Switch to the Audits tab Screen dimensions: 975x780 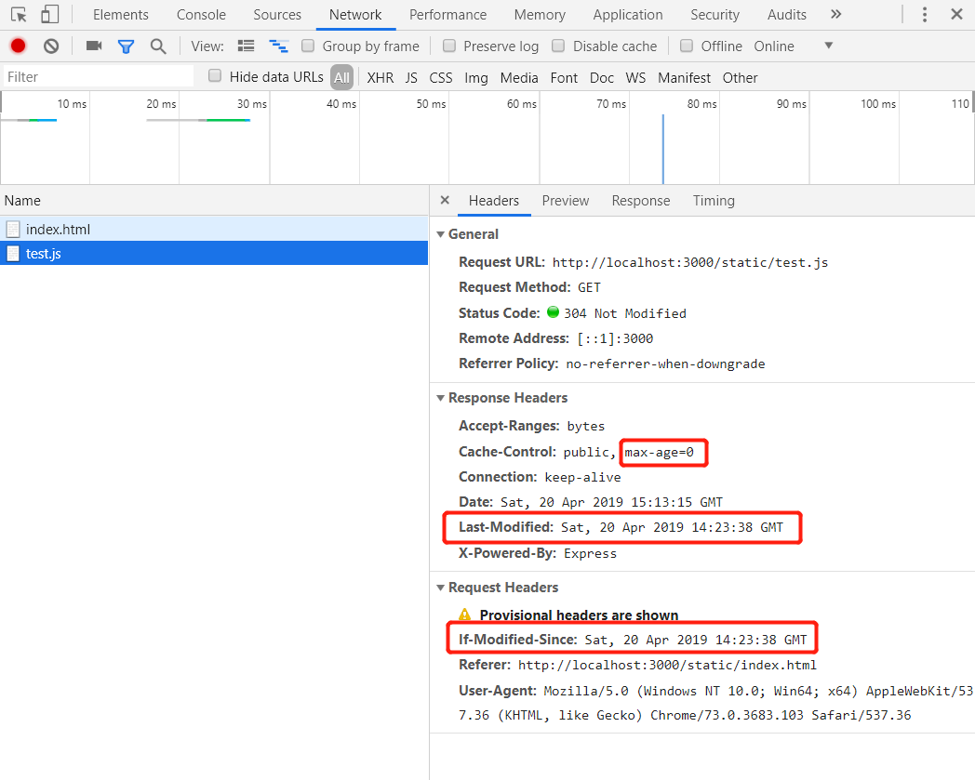[x=786, y=14]
